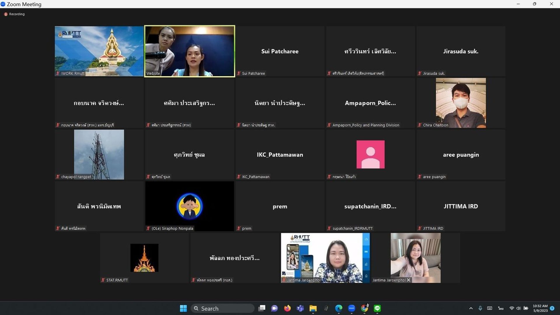Show hidden system tray icons
This screenshot has height=315, width=560.
click(x=471, y=308)
